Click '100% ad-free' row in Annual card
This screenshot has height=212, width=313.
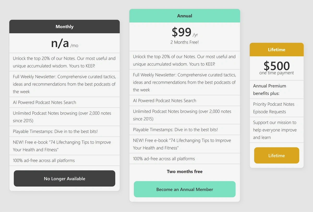tap(185, 159)
